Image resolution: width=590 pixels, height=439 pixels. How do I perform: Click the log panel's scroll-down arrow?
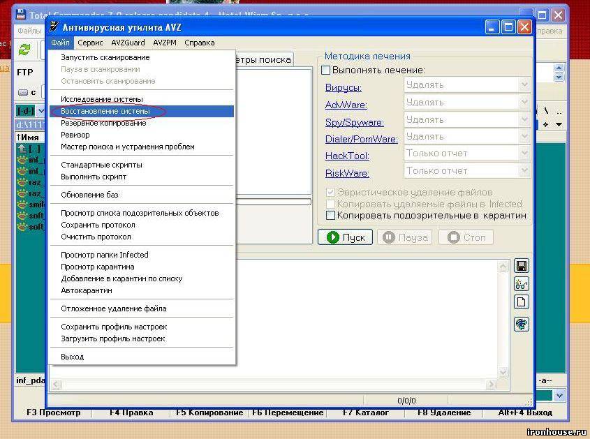pos(503,373)
